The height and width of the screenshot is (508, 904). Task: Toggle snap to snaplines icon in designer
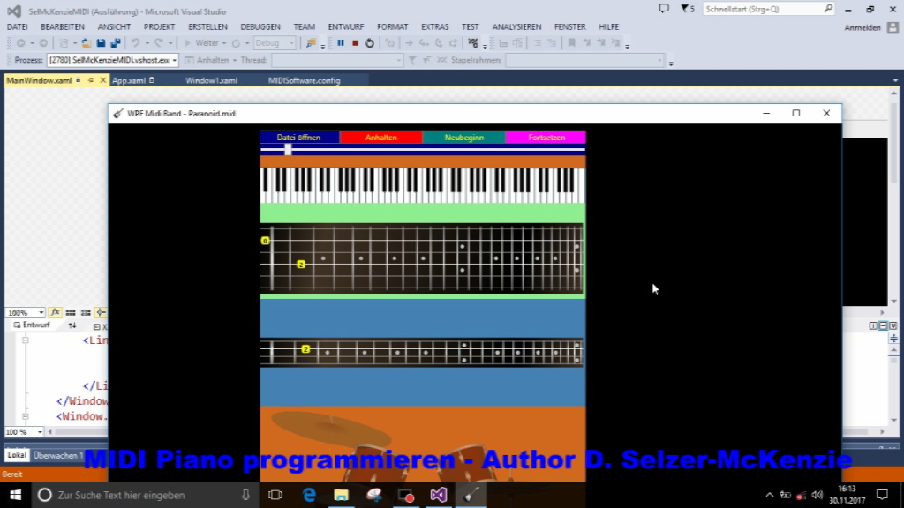pyautogui.click(x=101, y=312)
